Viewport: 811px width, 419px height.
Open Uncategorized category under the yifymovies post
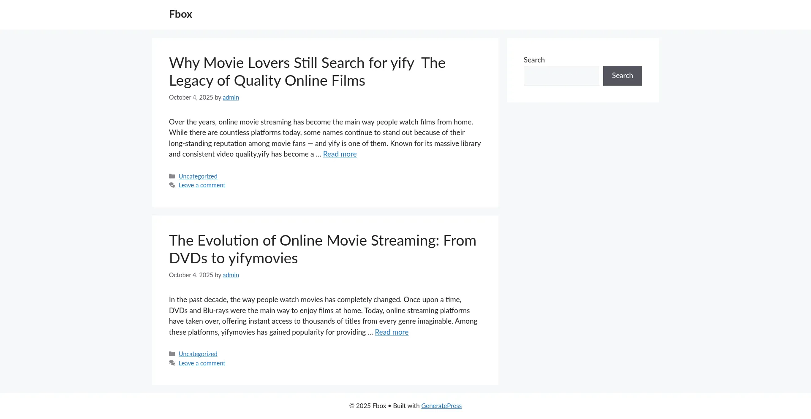198,354
